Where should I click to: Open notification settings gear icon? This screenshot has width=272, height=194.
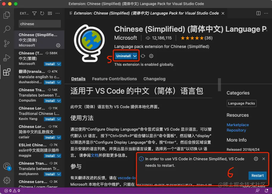click(256, 159)
